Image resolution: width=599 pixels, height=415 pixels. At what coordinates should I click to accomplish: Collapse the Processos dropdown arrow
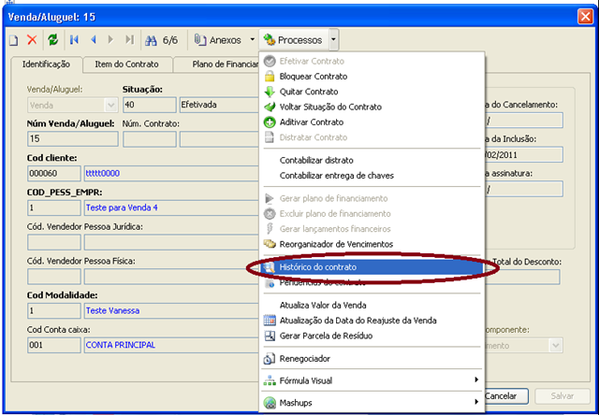pyautogui.click(x=333, y=39)
